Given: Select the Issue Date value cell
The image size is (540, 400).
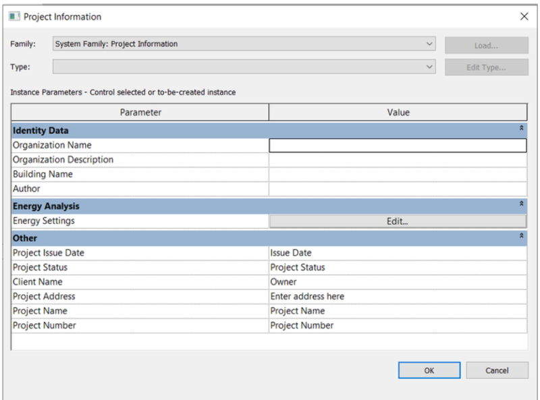Looking at the screenshot, I should point(398,253).
